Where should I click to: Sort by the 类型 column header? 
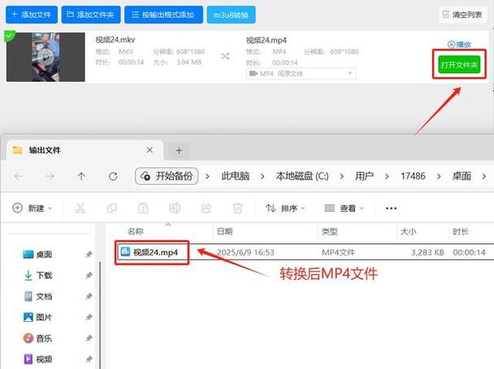click(329, 231)
